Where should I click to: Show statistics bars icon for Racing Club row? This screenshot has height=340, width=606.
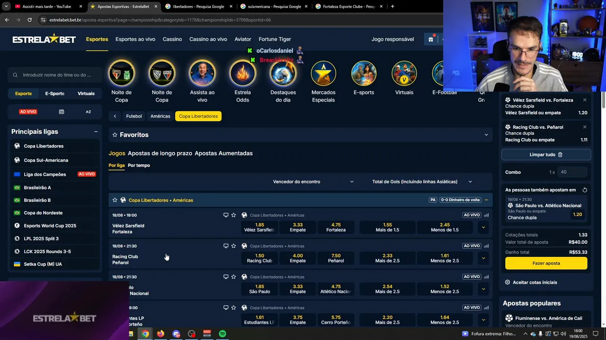point(486,246)
